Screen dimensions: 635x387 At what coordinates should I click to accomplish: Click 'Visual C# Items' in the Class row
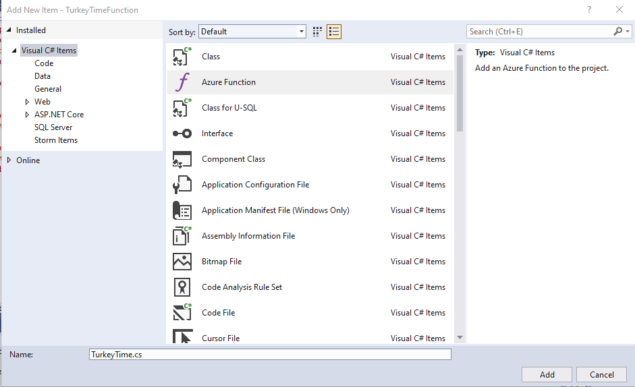pyautogui.click(x=418, y=56)
